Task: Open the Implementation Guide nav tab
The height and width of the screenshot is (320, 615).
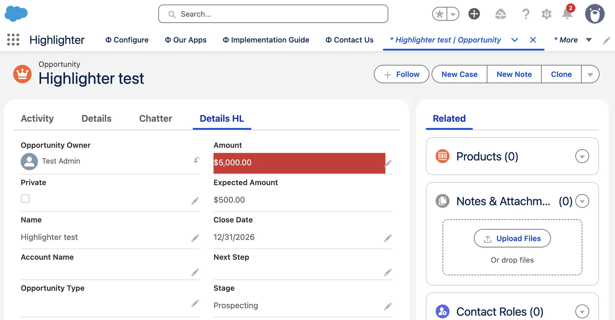Action: 266,40
